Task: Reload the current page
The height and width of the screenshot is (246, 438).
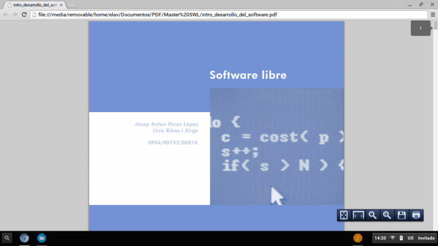Action: (24, 15)
